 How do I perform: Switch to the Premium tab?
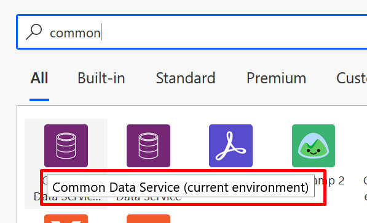click(x=276, y=78)
